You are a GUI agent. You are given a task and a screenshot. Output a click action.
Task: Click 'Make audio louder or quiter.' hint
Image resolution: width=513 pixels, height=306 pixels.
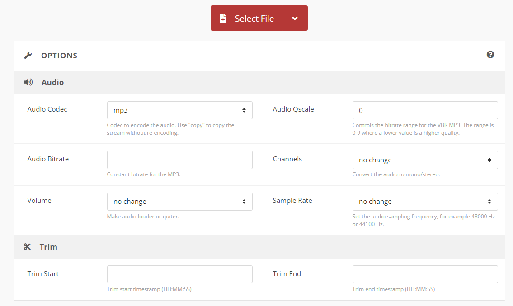(143, 217)
